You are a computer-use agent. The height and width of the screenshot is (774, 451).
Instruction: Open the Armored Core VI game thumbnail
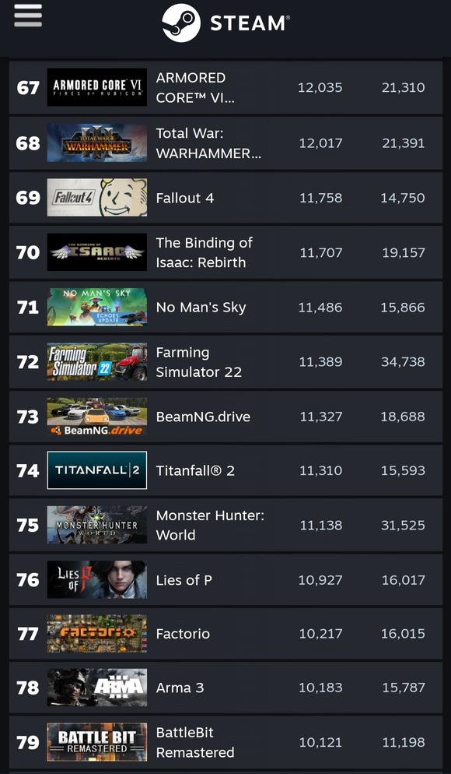pyautogui.click(x=97, y=87)
